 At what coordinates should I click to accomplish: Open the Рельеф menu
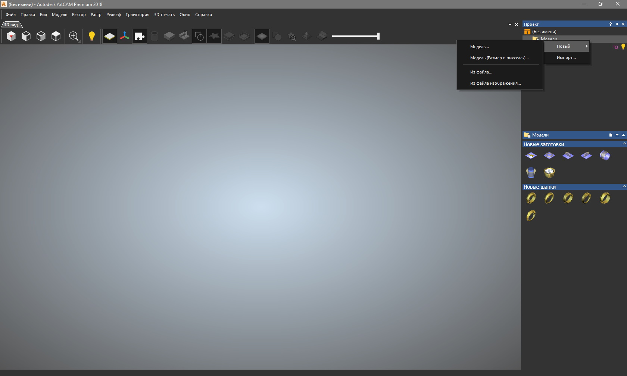[113, 15]
